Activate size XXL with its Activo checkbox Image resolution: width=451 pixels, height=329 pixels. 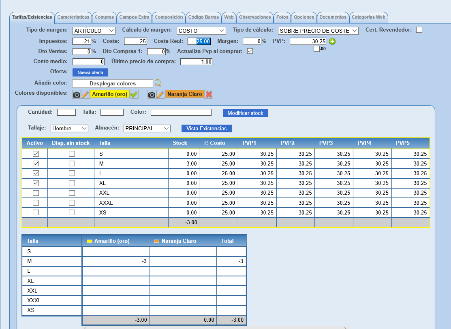[x=36, y=193]
